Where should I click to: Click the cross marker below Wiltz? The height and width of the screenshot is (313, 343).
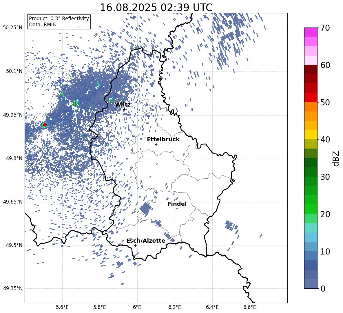124,109
